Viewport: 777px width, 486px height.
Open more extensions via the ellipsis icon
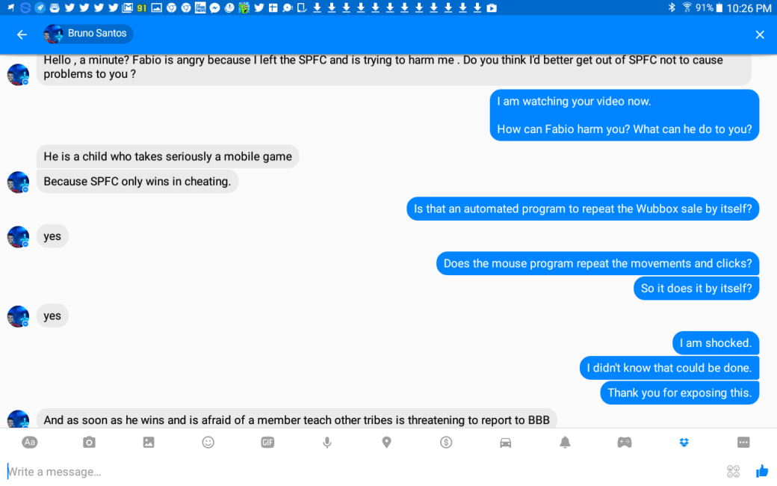click(743, 442)
